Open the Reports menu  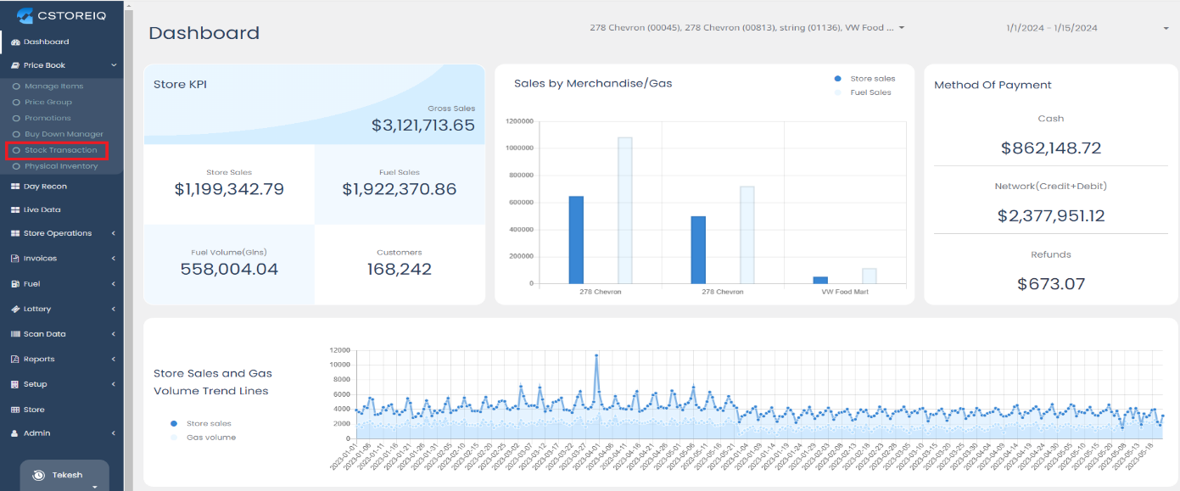pos(39,360)
